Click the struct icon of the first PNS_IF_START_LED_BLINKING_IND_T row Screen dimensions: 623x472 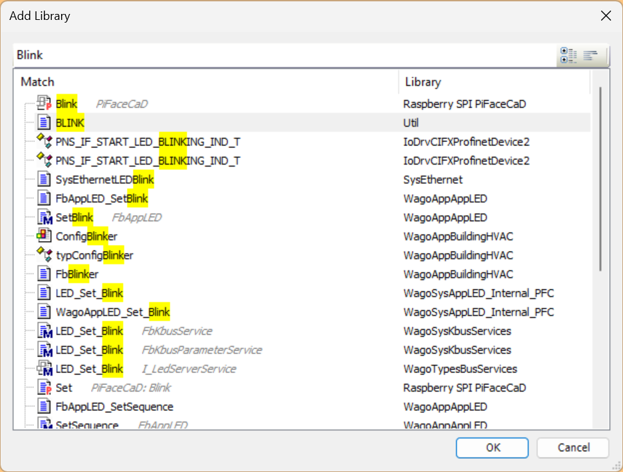(44, 141)
